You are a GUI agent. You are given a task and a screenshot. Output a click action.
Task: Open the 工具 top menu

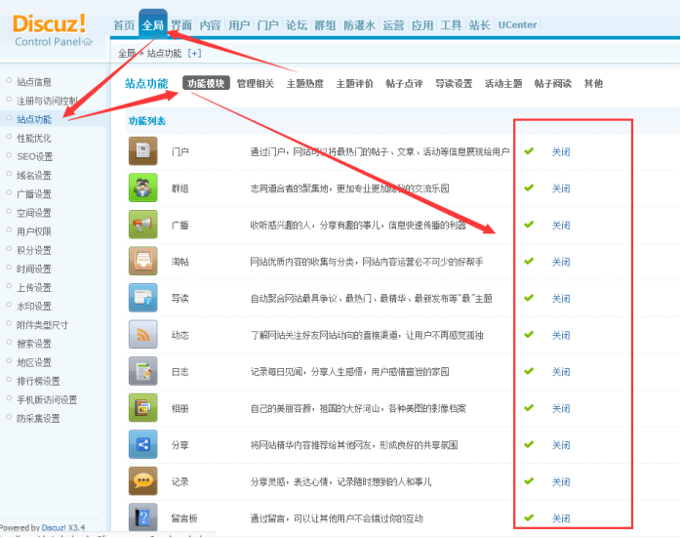click(x=451, y=25)
